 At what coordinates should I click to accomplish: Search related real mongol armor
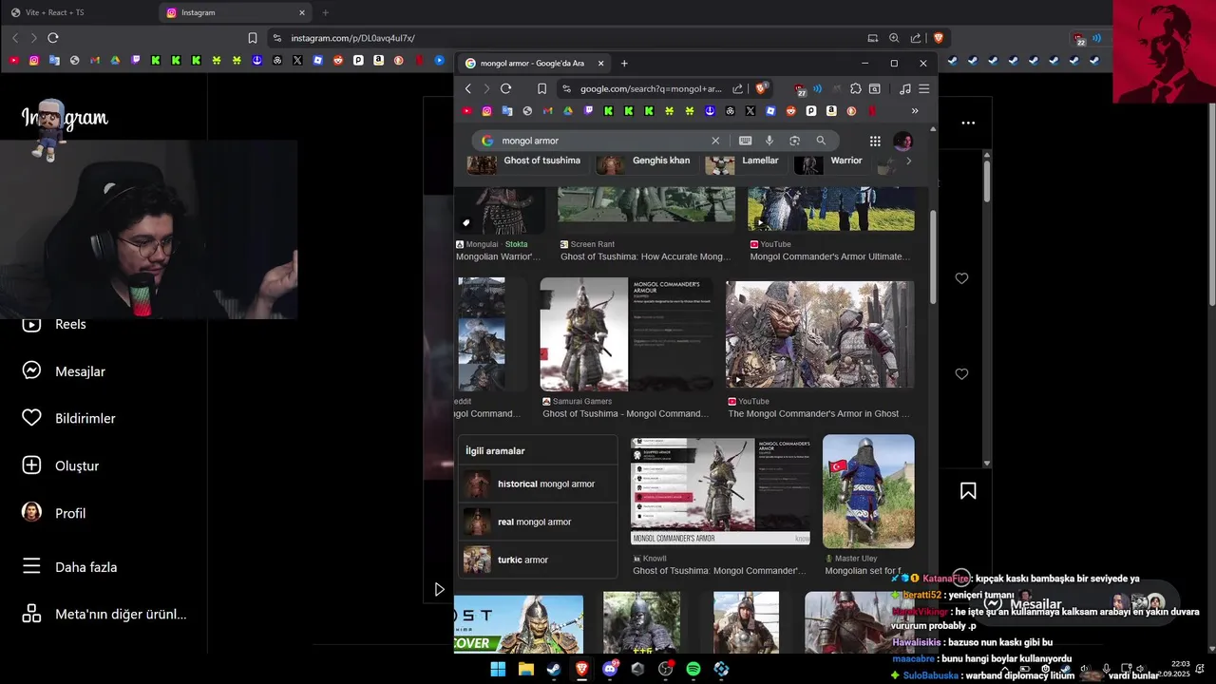537,522
